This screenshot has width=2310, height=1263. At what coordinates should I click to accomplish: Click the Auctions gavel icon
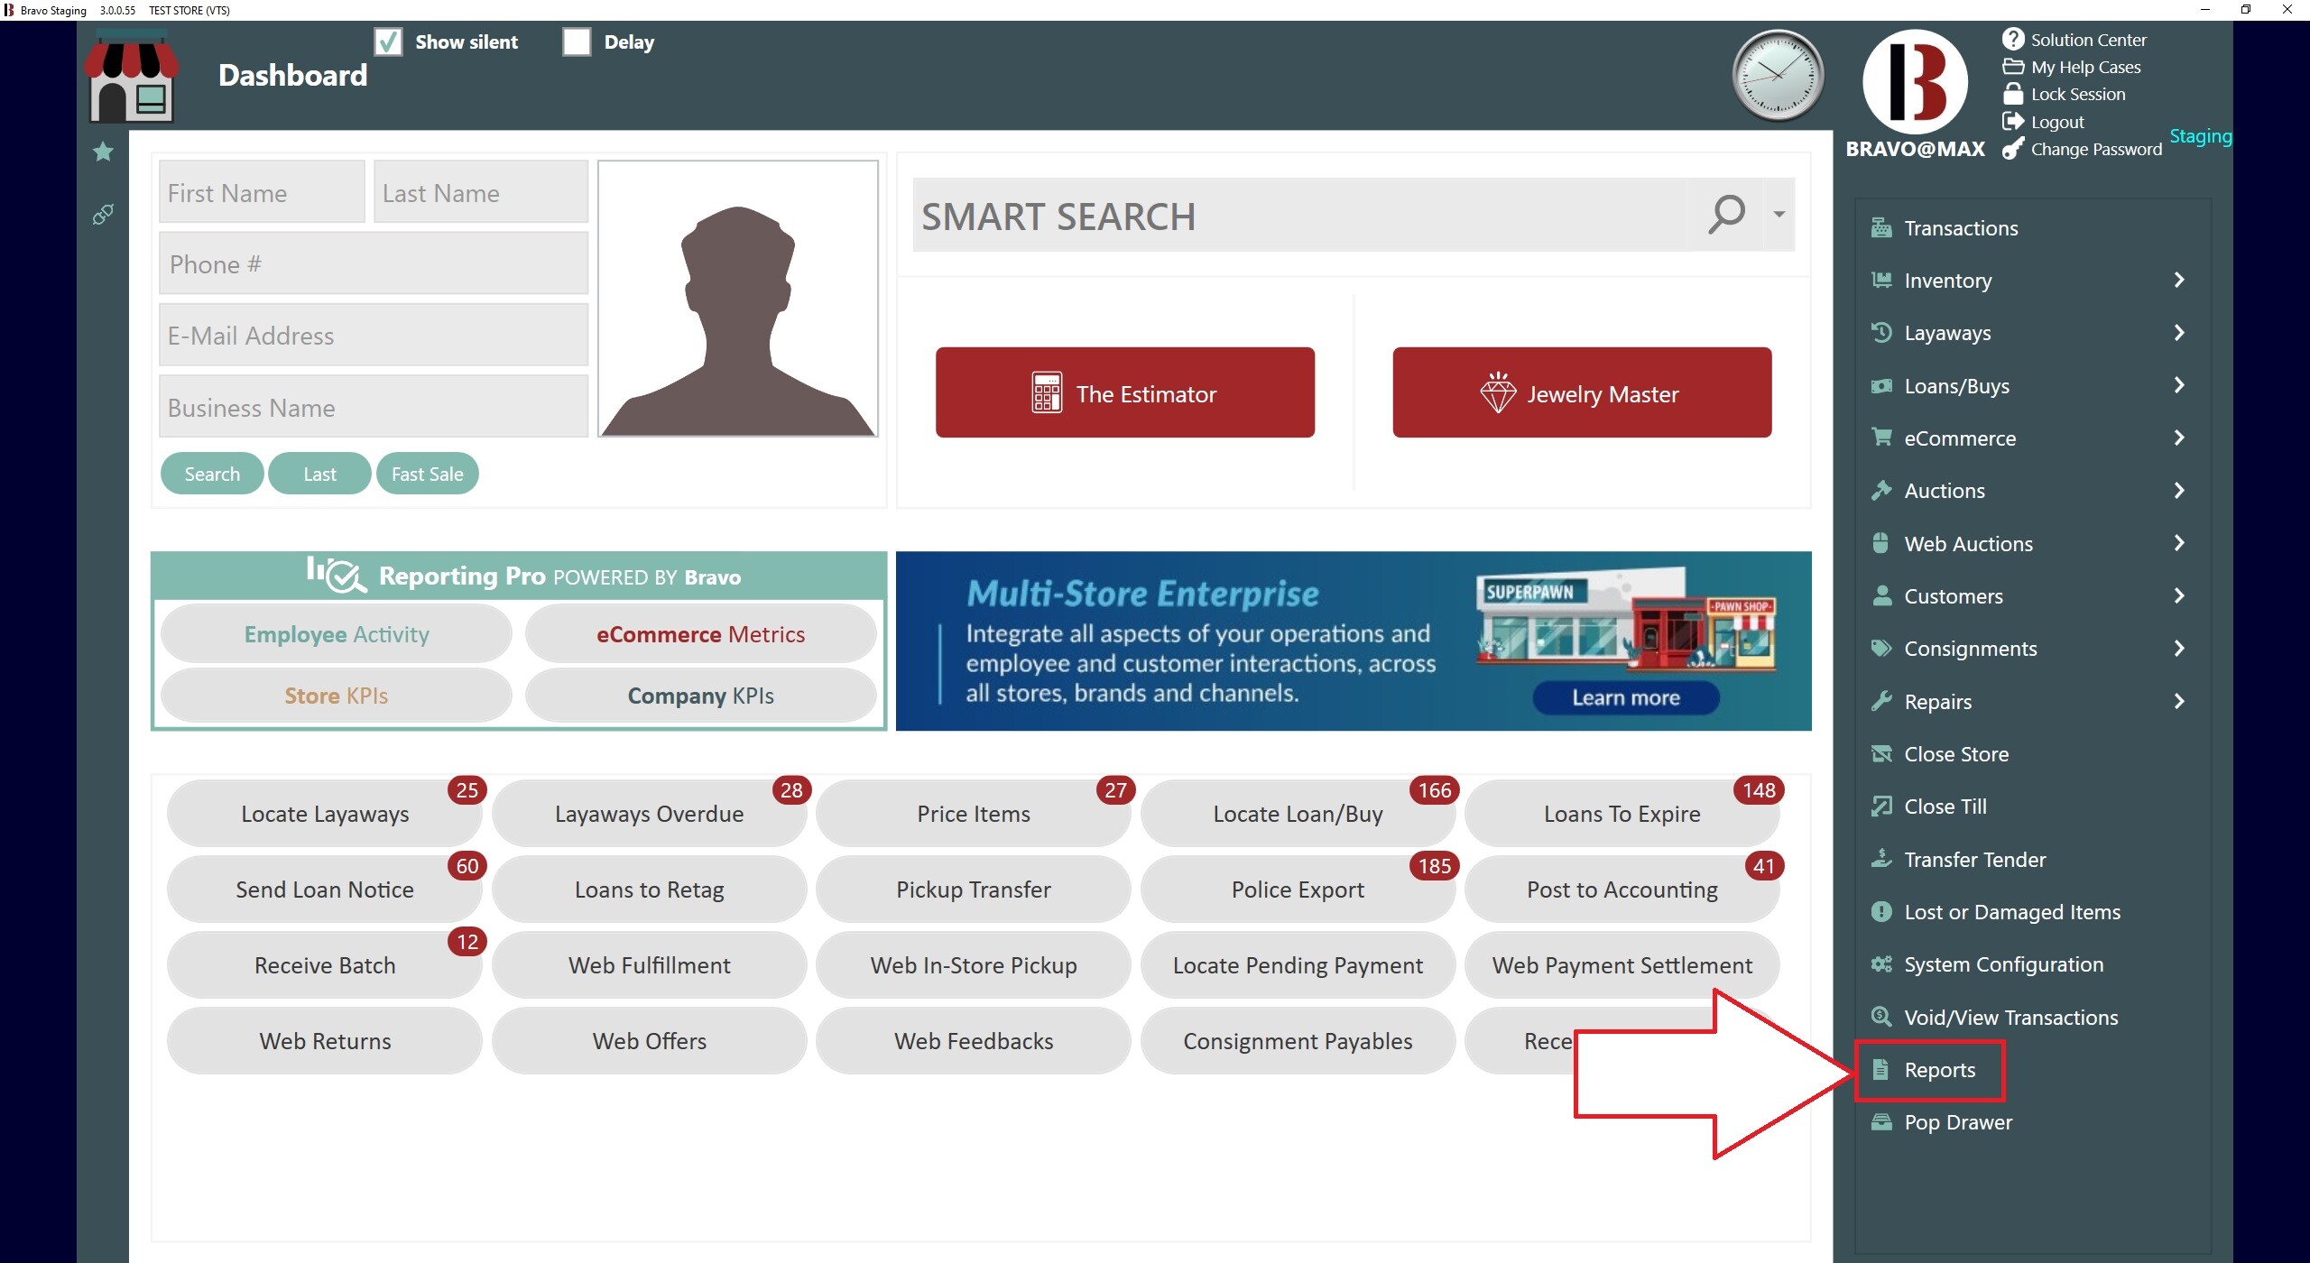click(1881, 490)
